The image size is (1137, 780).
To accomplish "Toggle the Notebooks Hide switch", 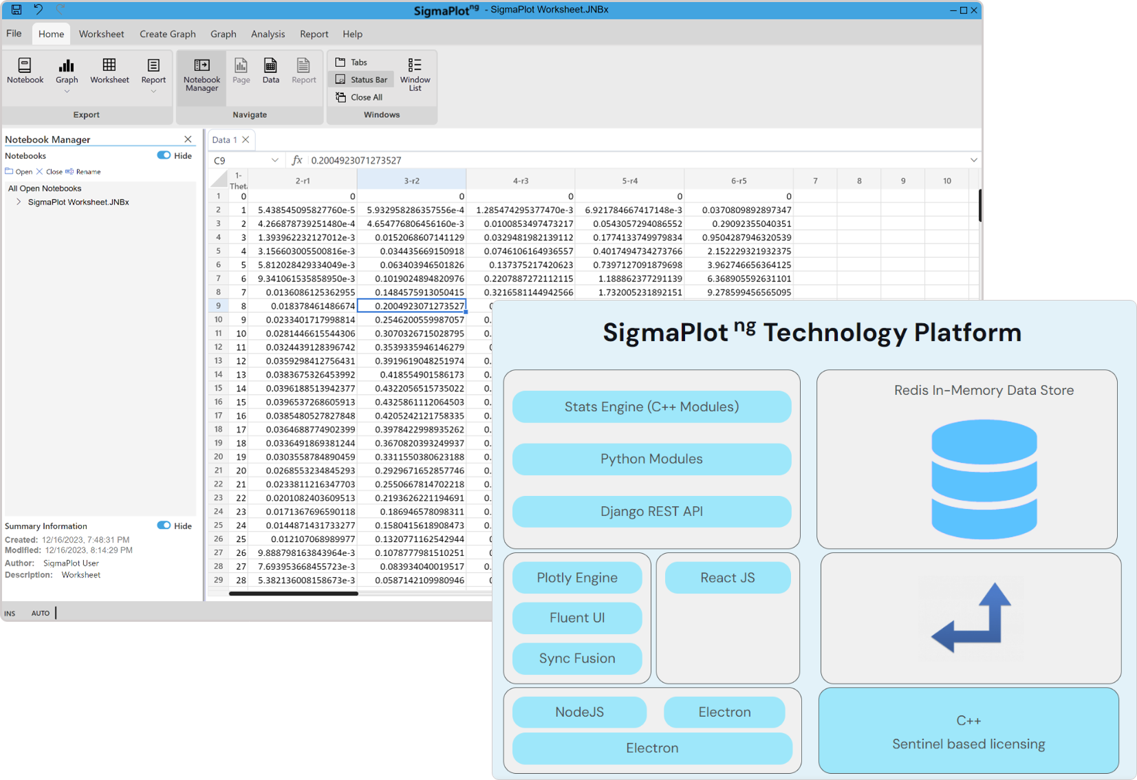I will [164, 155].
